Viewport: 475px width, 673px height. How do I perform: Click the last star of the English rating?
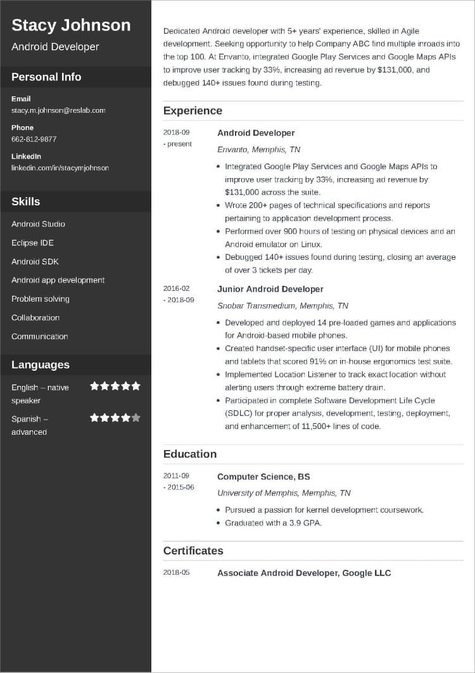(136, 386)
